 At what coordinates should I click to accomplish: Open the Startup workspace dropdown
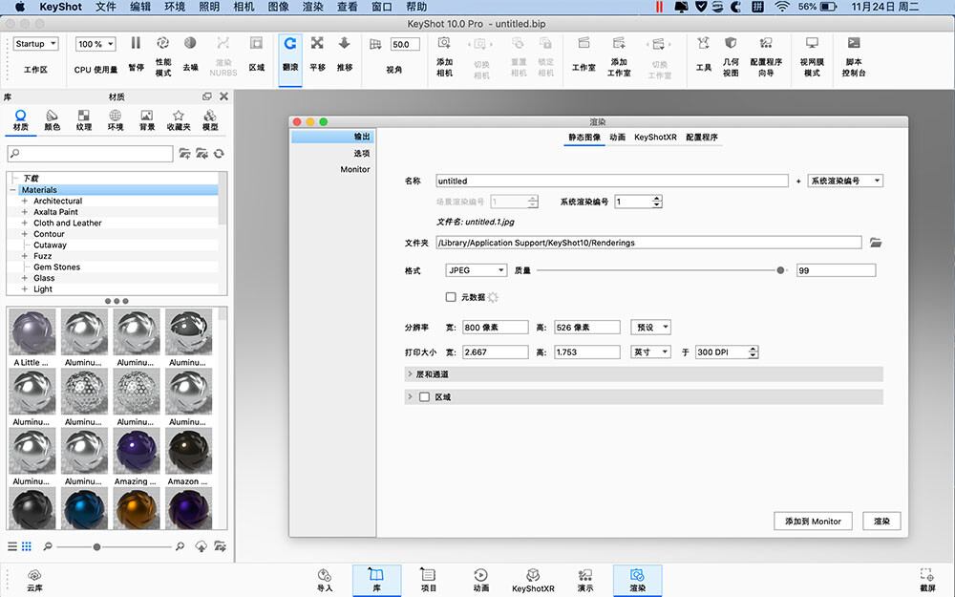(x=36, y=44)
